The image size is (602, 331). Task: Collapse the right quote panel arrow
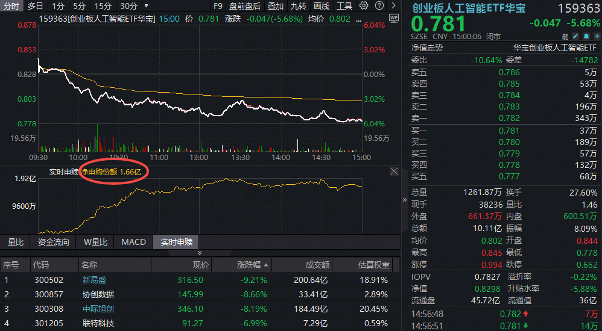[x=405, y=200]
